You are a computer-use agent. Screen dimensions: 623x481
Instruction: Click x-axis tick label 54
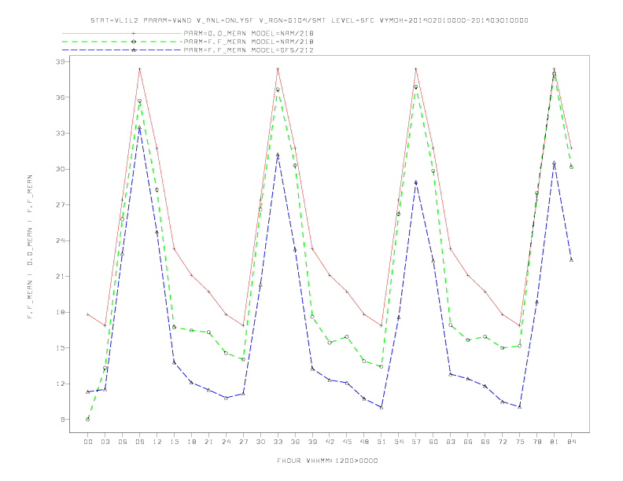(x=399, y=442)
